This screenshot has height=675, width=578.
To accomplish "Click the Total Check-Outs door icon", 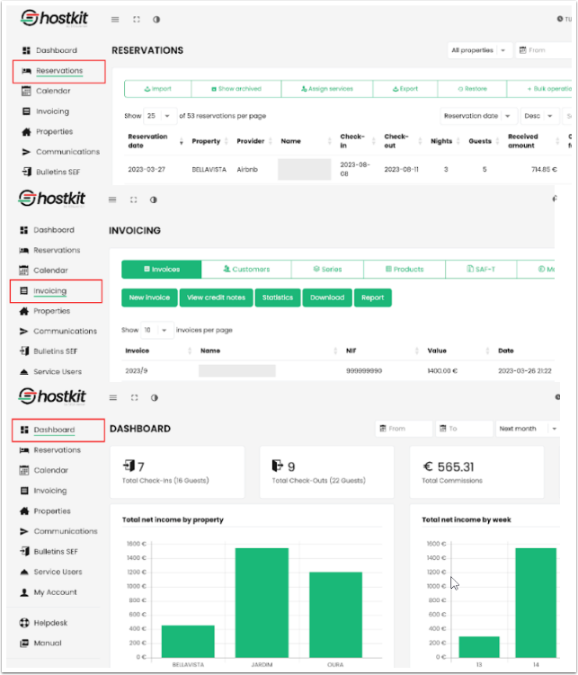I will [x=277, y=466].
